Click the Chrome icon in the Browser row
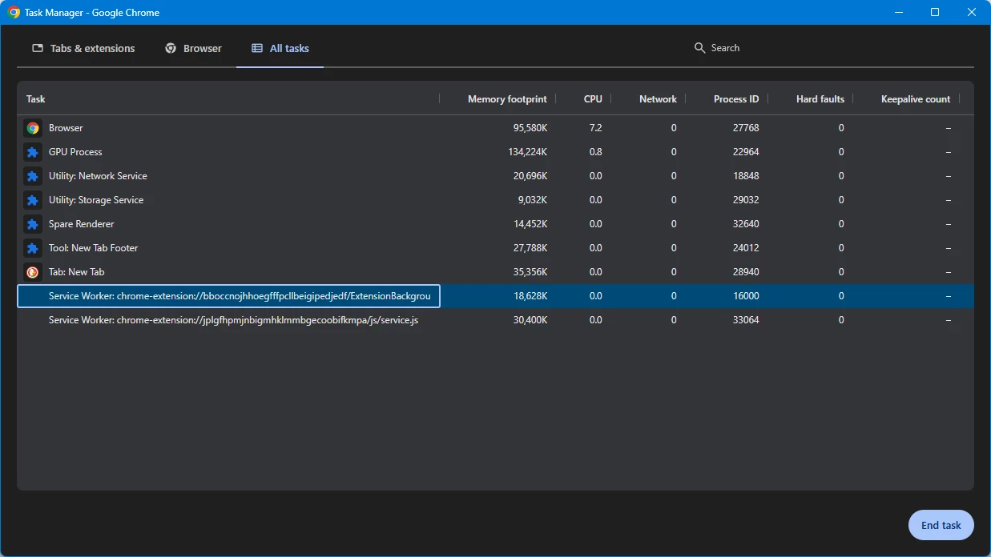This screenshot has height=557, width=991. [x=33, y=128]
